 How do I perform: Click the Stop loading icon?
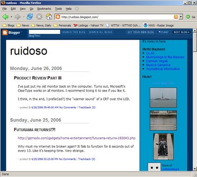39,17
